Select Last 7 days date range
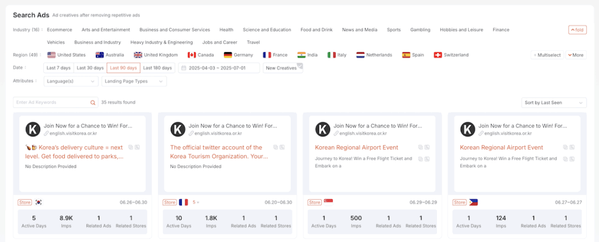 58,68
